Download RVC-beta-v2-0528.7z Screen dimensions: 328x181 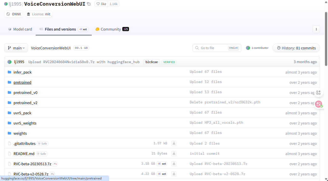click(174, 174)
